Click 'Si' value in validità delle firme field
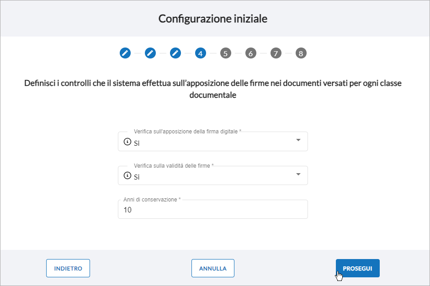This screenshot has height=286, width=430. coord(137,177)
